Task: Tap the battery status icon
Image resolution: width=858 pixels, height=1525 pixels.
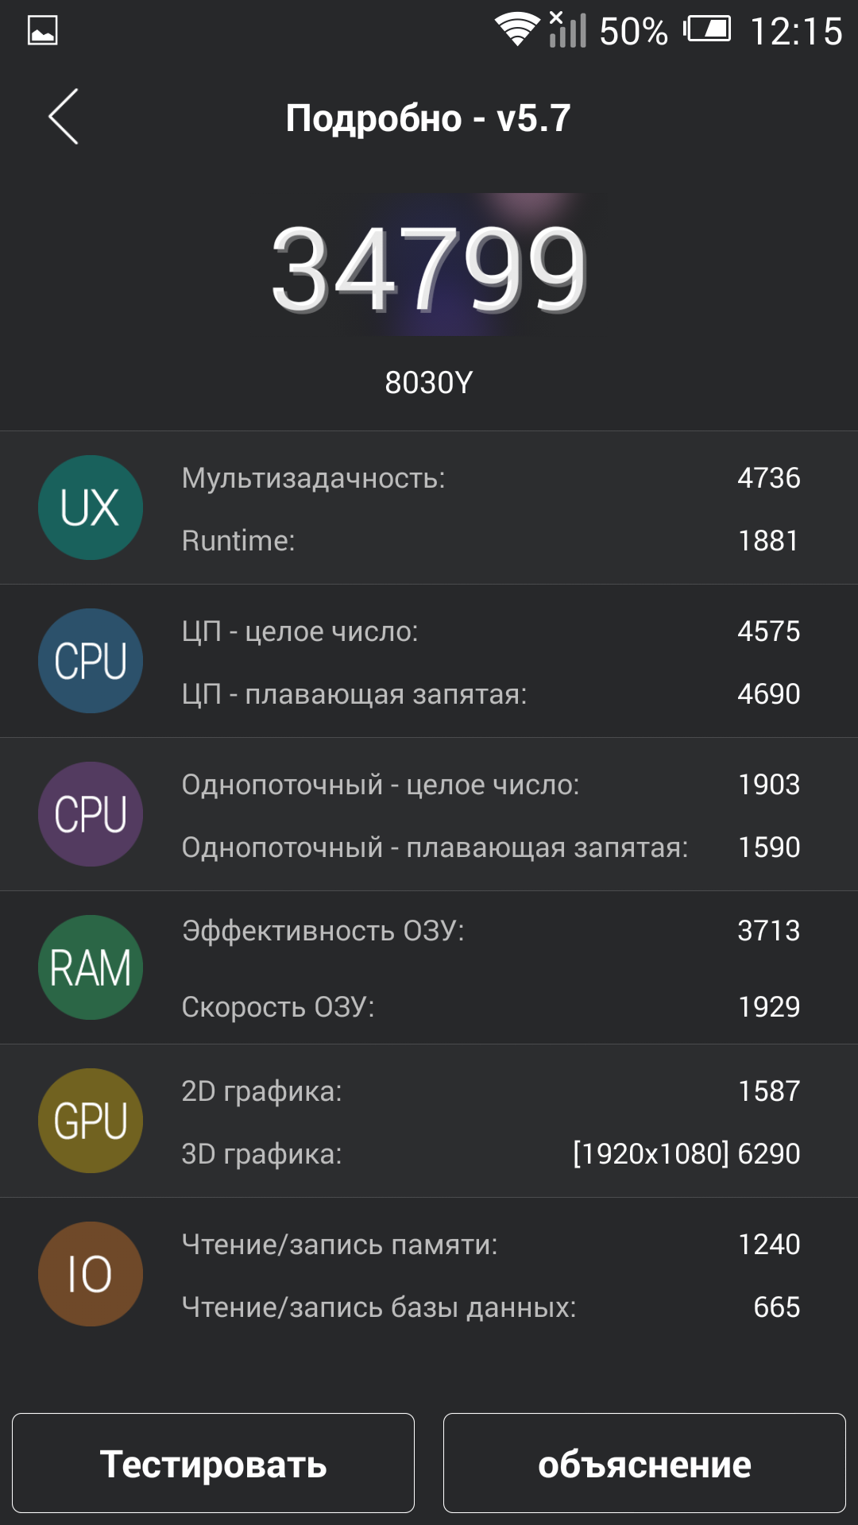Action: click(707, 30)
